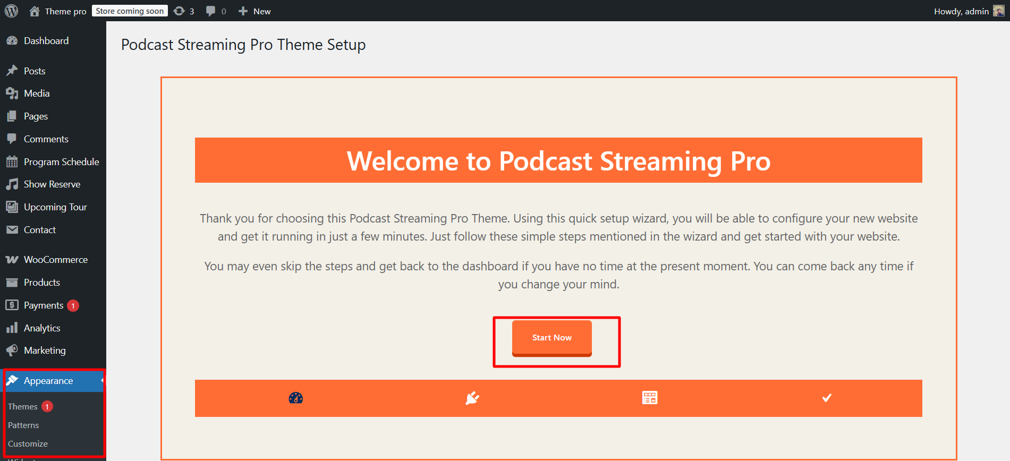This screenshot has width=1010, height=461.
Task: Open Program Schedule menu item
Action: click(x=61, y=162)
